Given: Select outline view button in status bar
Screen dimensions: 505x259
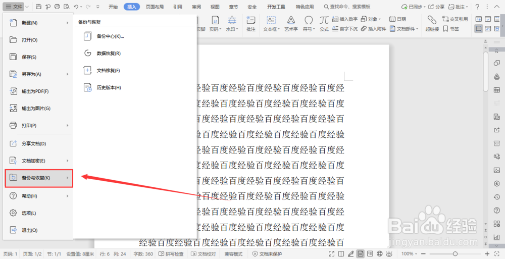Looking at the screenshot, I should 370,254.
